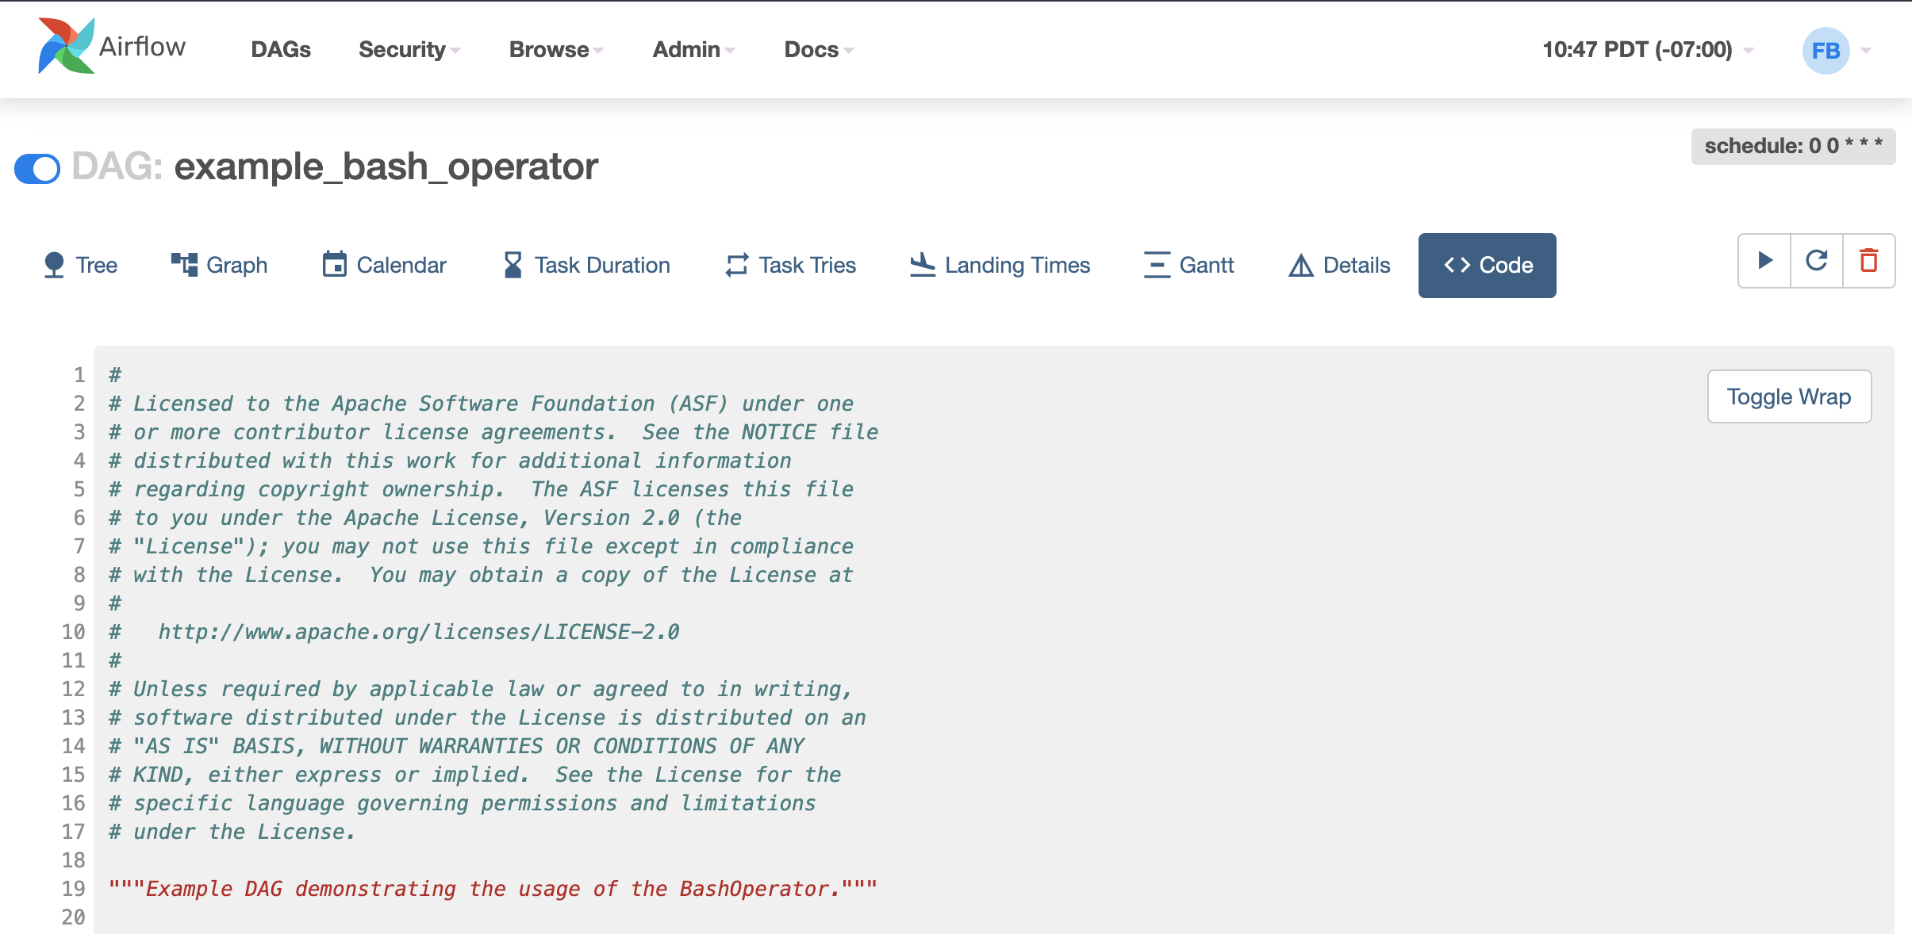Click the DAGs navigation link
Image resolution: width=1912 pixels, height=934 pixels.
coord(281,49)
